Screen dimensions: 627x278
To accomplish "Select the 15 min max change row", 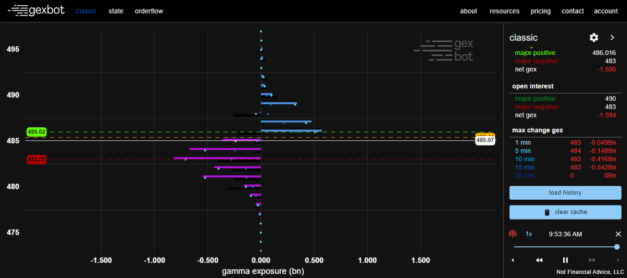I will (x=565, y=167).
